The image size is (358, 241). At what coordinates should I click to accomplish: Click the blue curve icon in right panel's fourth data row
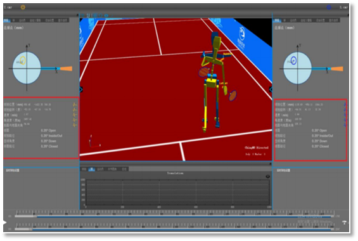click(345, 120)
